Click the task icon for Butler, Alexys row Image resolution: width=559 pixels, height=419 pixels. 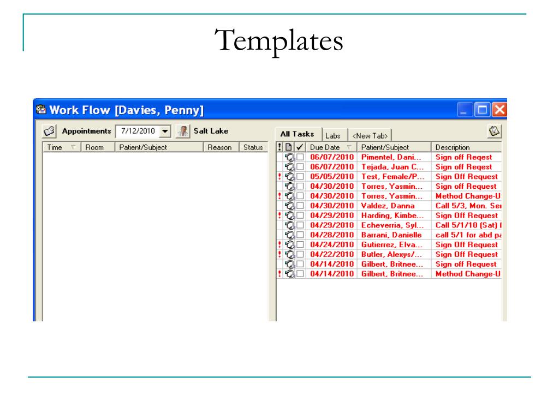290,254
